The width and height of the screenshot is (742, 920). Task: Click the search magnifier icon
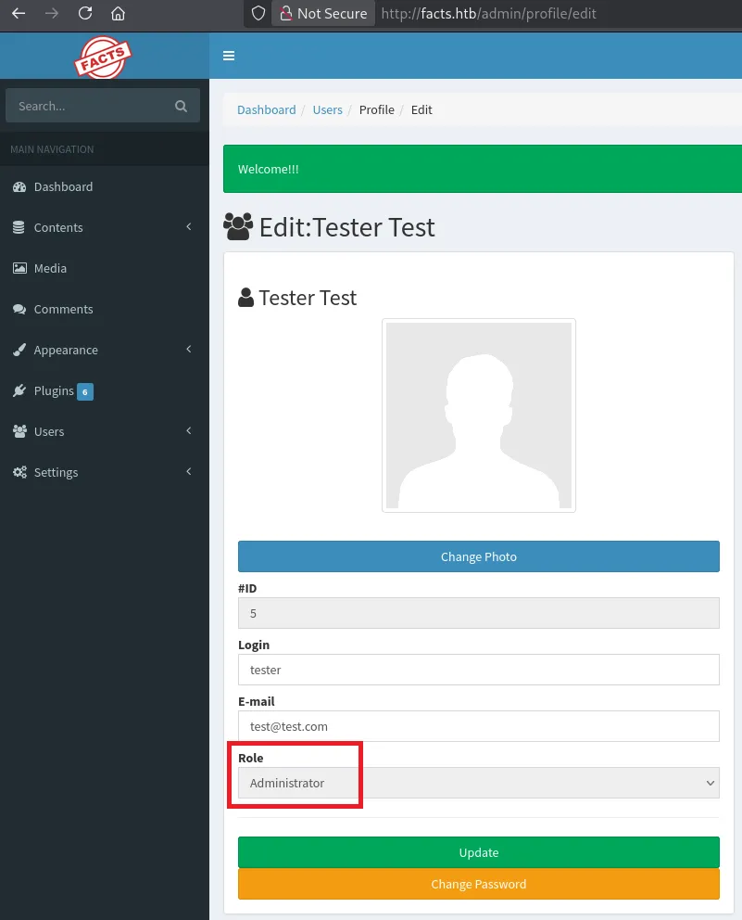(181, 106)
